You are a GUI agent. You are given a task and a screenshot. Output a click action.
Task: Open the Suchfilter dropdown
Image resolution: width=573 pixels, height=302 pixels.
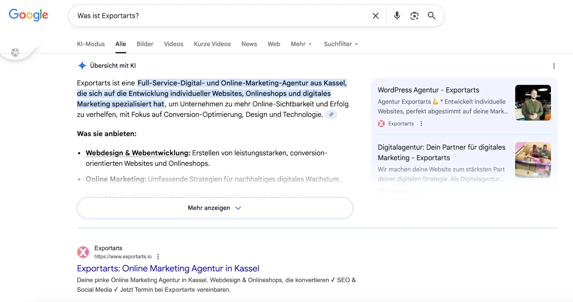tap(341, 44)
